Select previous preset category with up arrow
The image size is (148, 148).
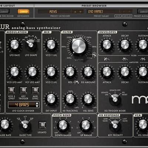(x=75, y=12)
